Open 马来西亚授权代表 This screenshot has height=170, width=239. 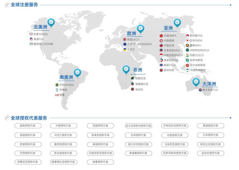tap(175, 144)
